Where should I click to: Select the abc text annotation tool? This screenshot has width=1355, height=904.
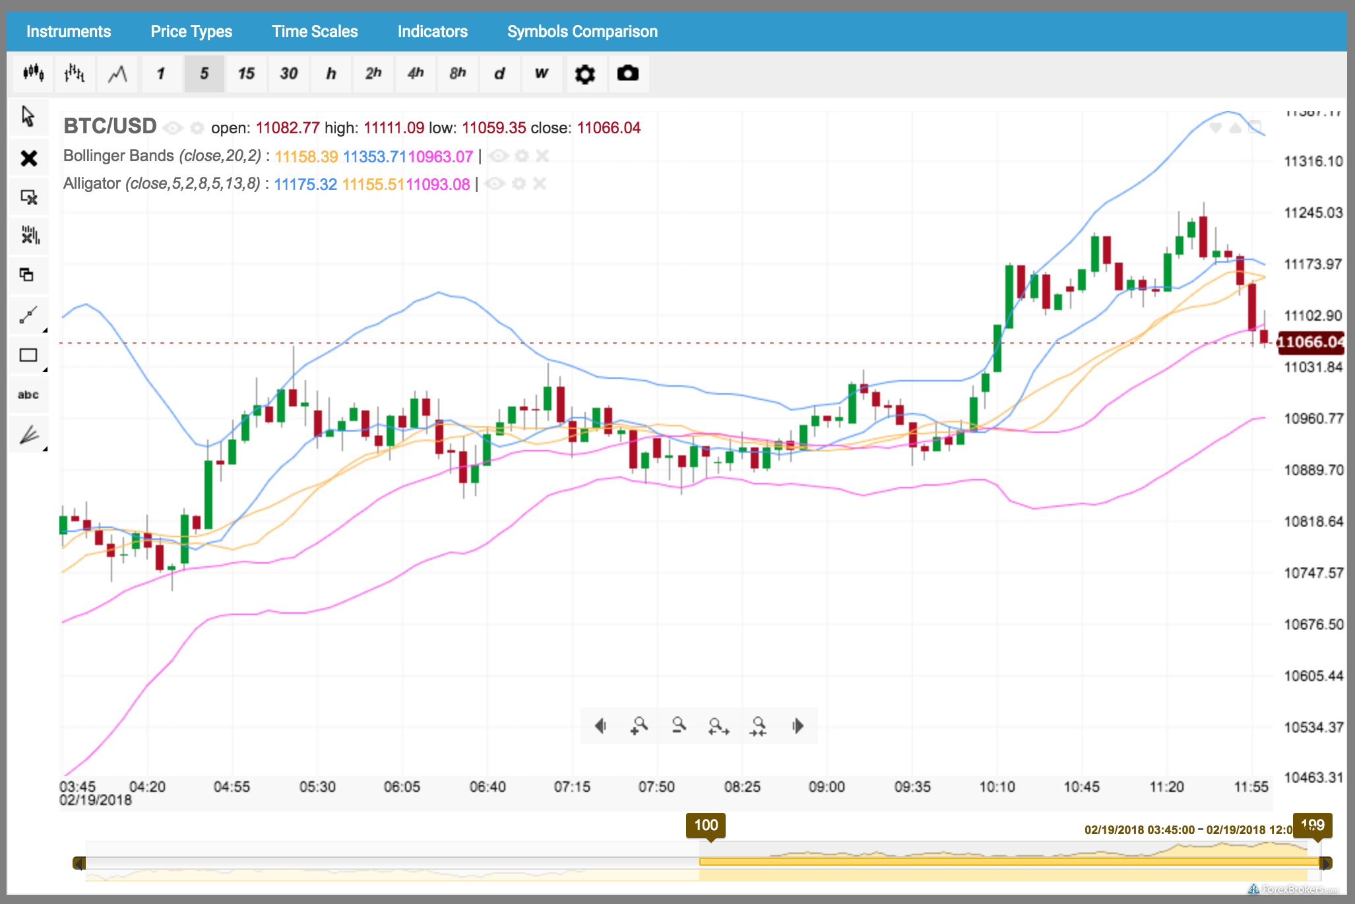[28, 395]
